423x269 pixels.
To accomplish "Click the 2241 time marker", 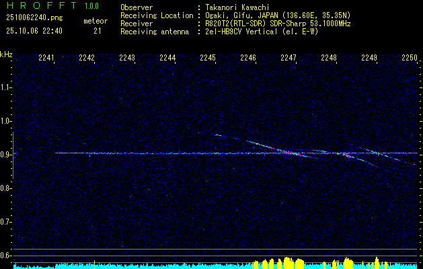I will point(46,59).
